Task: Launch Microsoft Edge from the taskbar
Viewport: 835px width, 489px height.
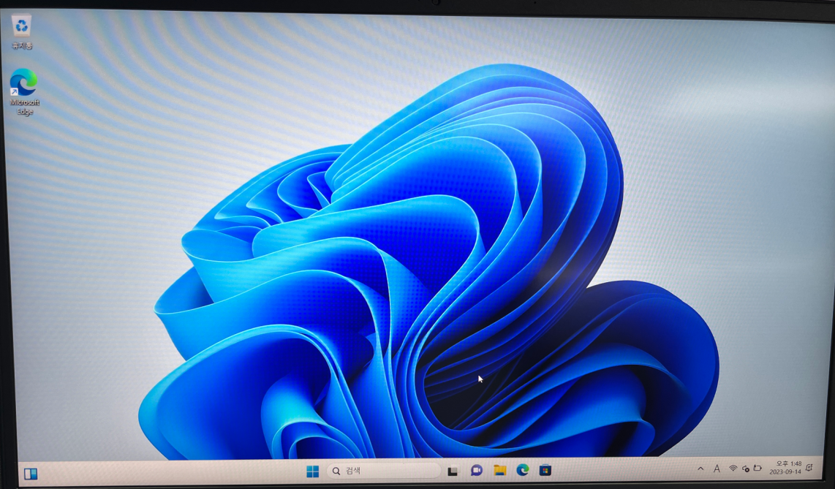Action: [x=522, y=470]
